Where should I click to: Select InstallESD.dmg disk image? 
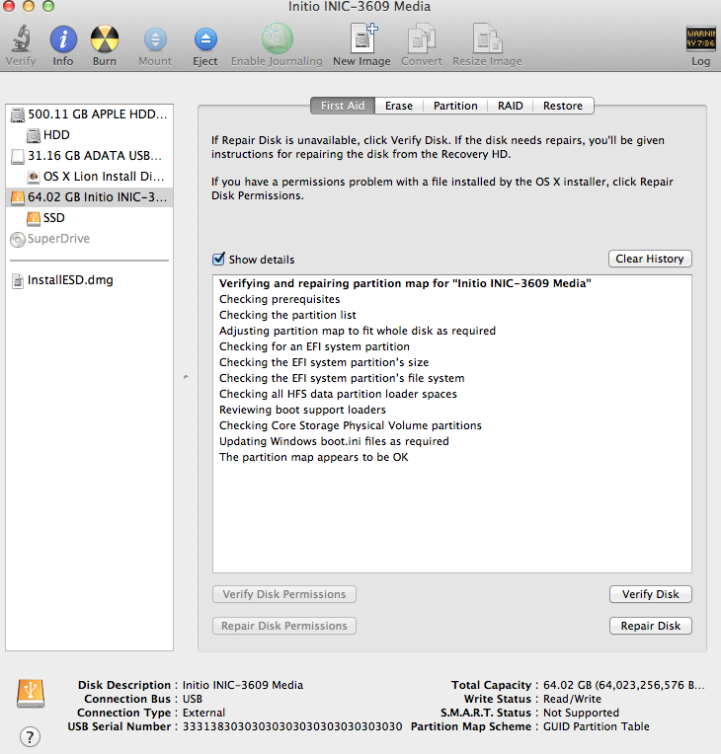point(90,280)
